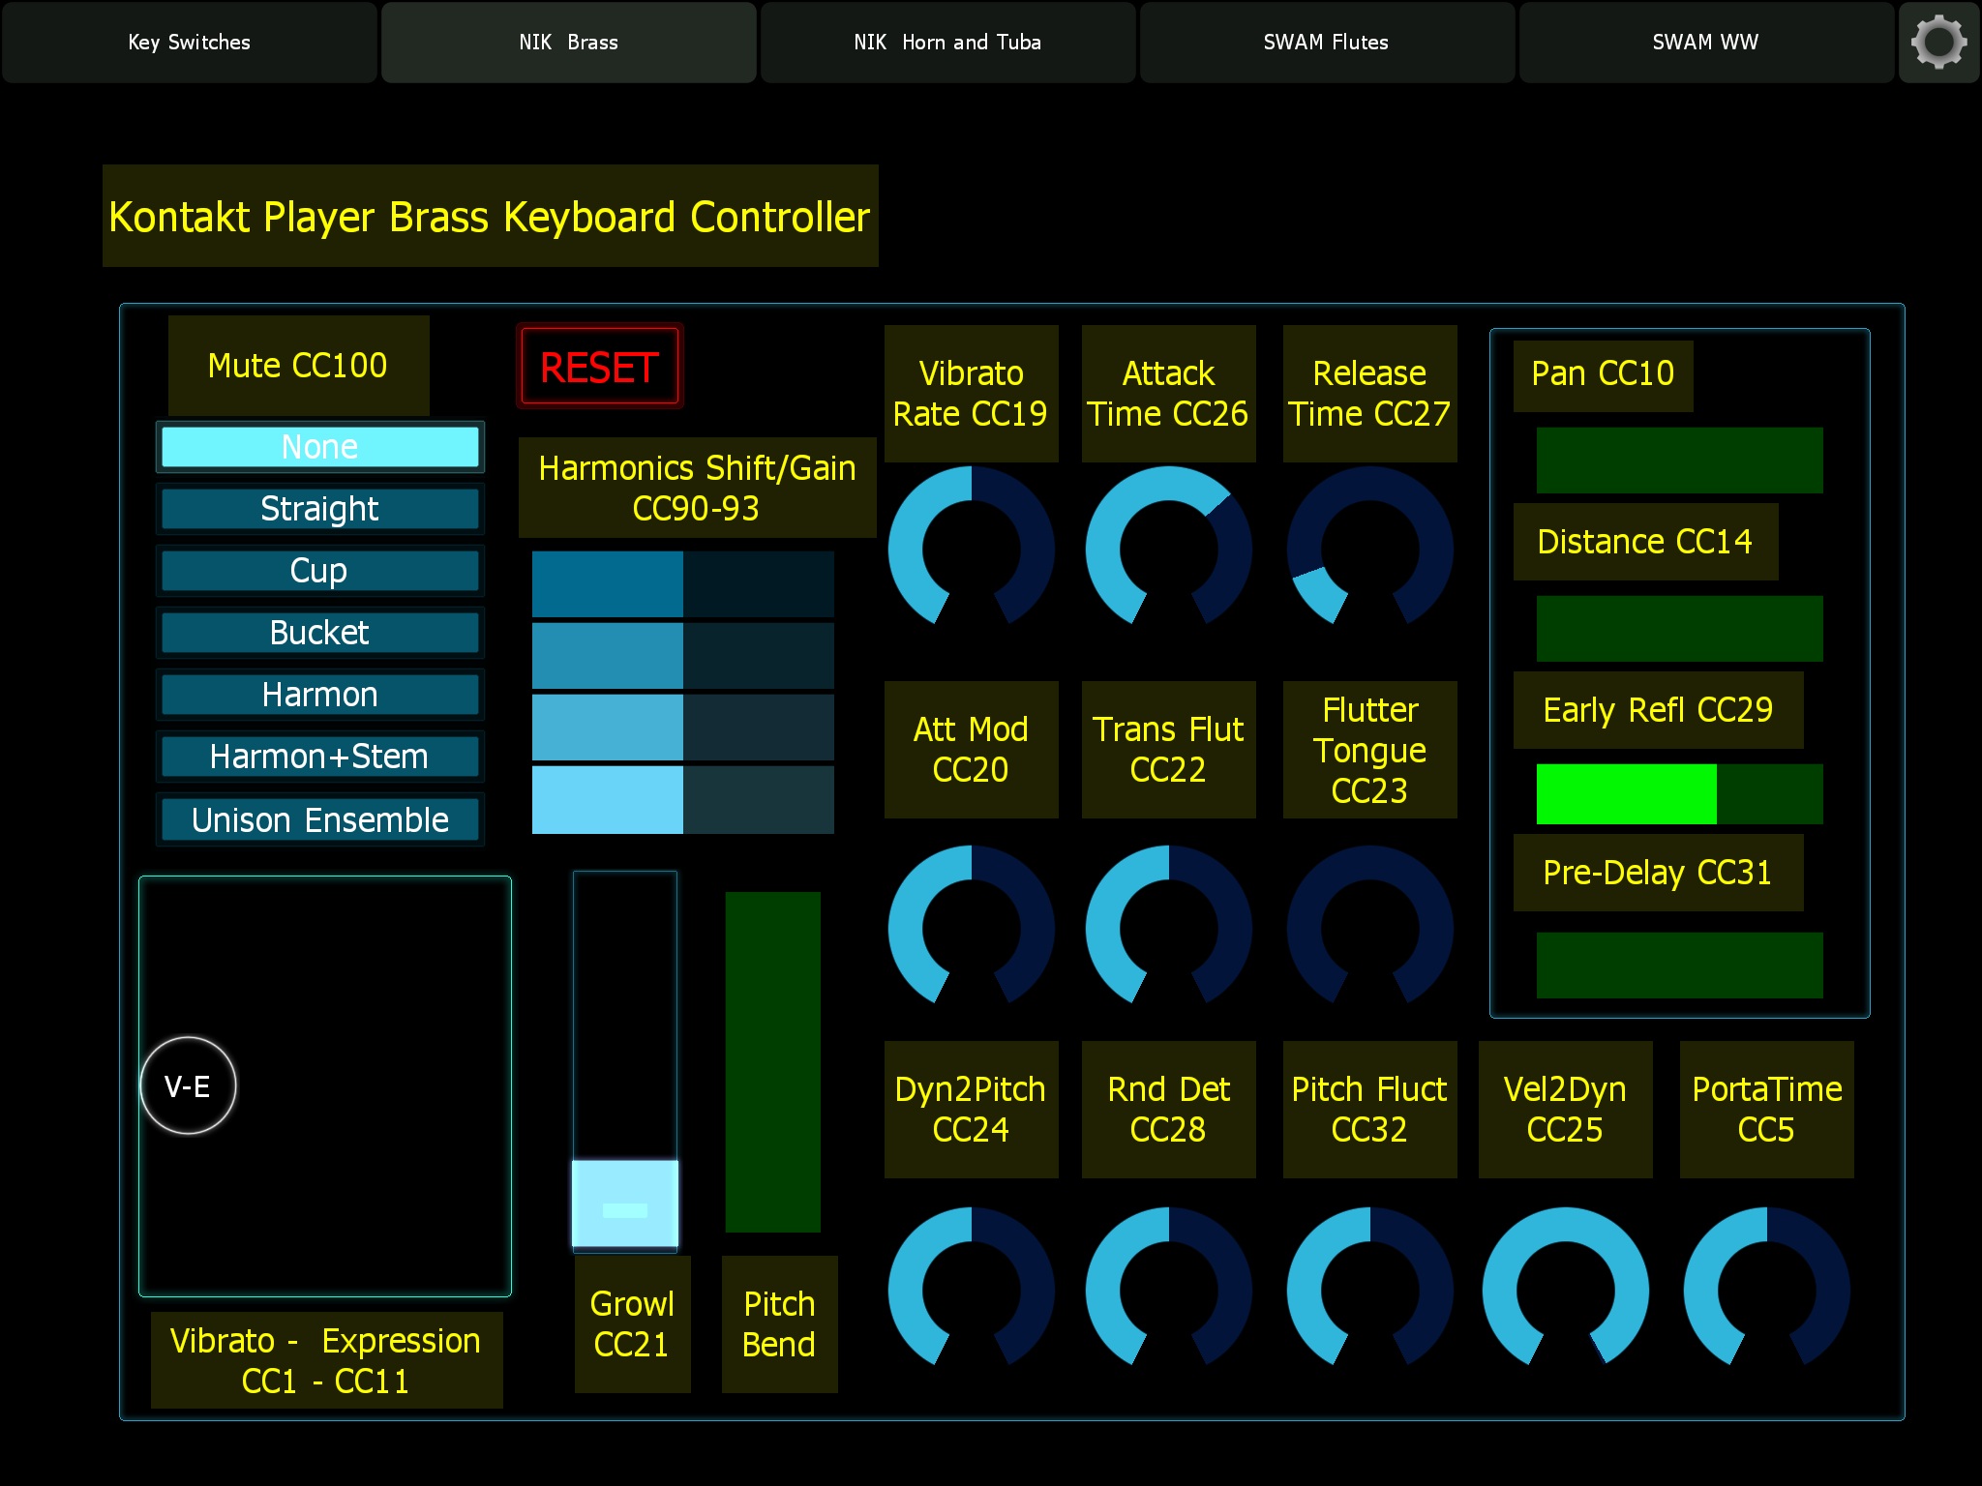The height and width of the screenshot is (1486, 1982).
Task: Click the Dyn2Pitch CC24 label
Action: pos(972,1110)
